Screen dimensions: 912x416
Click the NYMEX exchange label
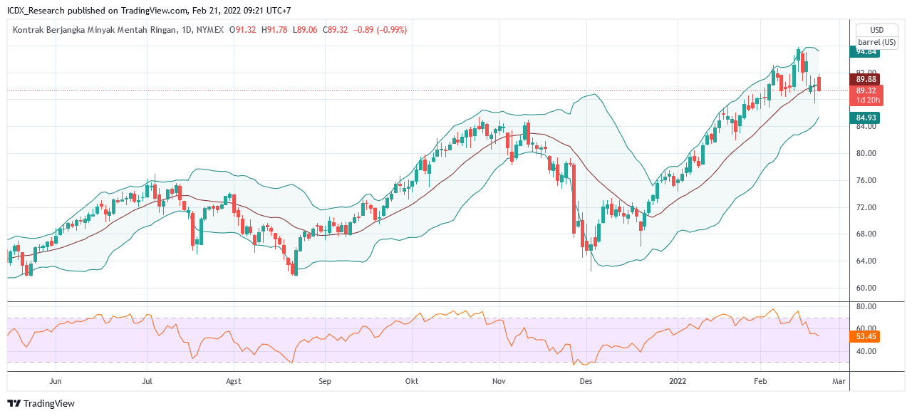211,30
